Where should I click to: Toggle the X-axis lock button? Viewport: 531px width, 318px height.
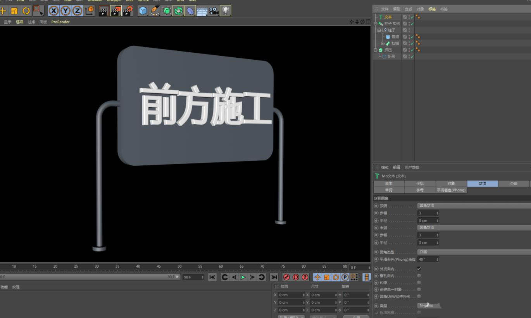(53, 11)
